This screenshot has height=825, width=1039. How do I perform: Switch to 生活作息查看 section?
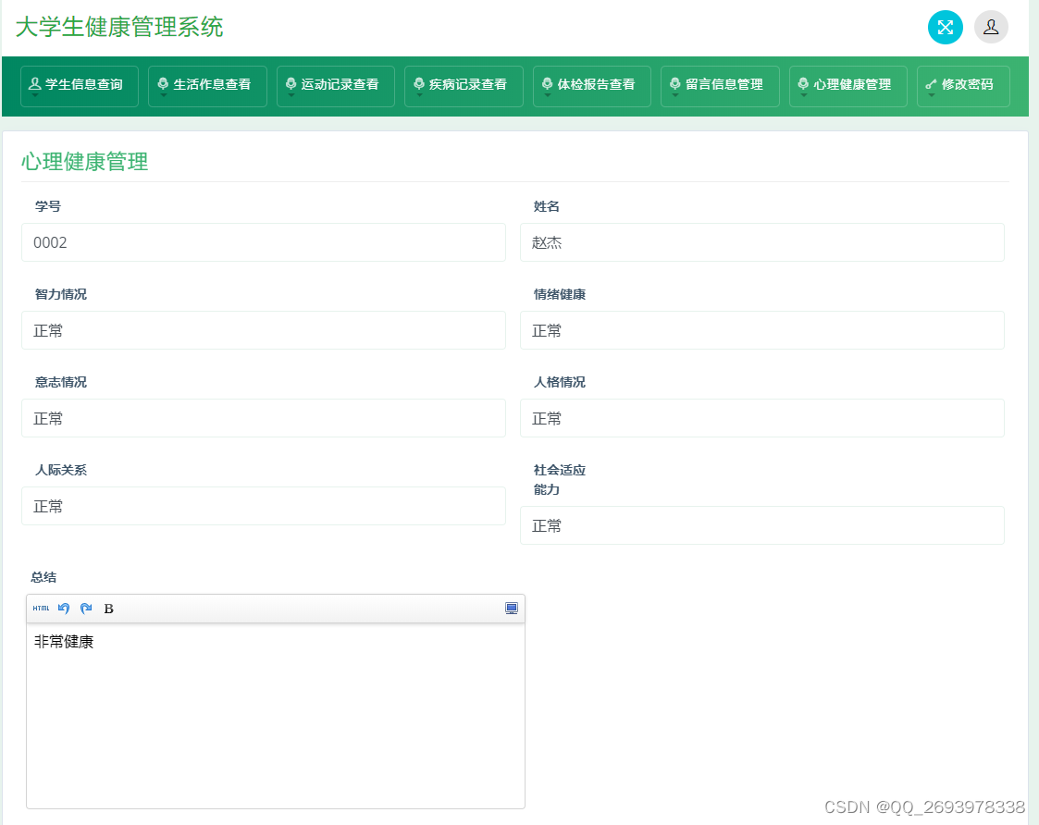[207, 85]
